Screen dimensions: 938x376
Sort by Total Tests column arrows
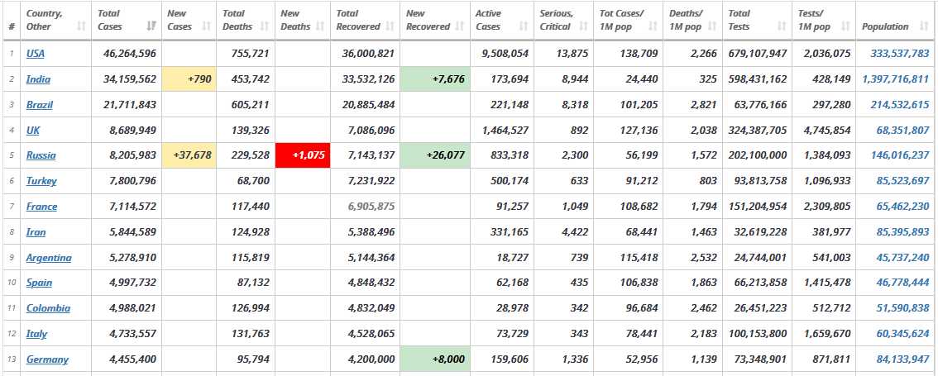[782, 26]
